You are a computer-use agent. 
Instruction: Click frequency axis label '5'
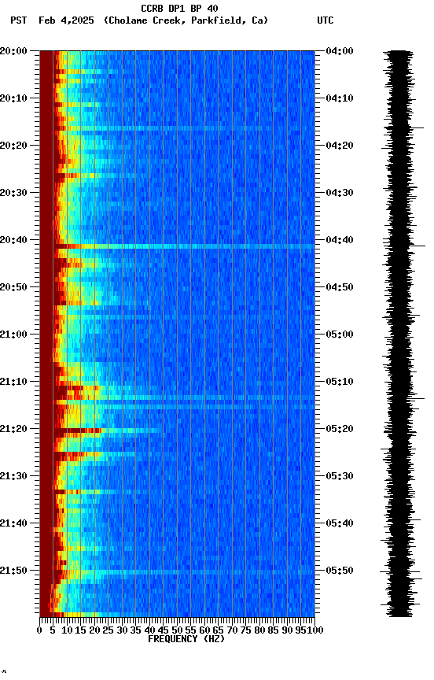tap(53, 630)
